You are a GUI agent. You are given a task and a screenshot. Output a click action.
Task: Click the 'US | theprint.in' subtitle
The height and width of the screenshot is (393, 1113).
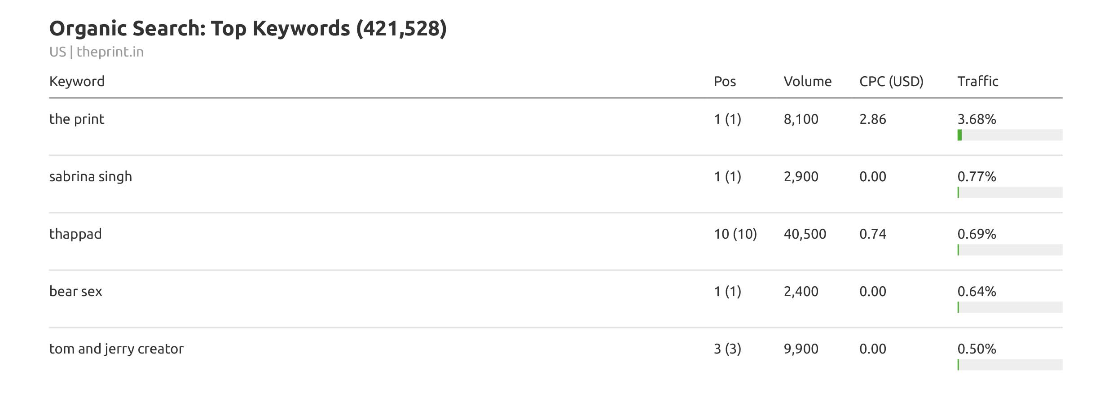(x=97, y=52)
